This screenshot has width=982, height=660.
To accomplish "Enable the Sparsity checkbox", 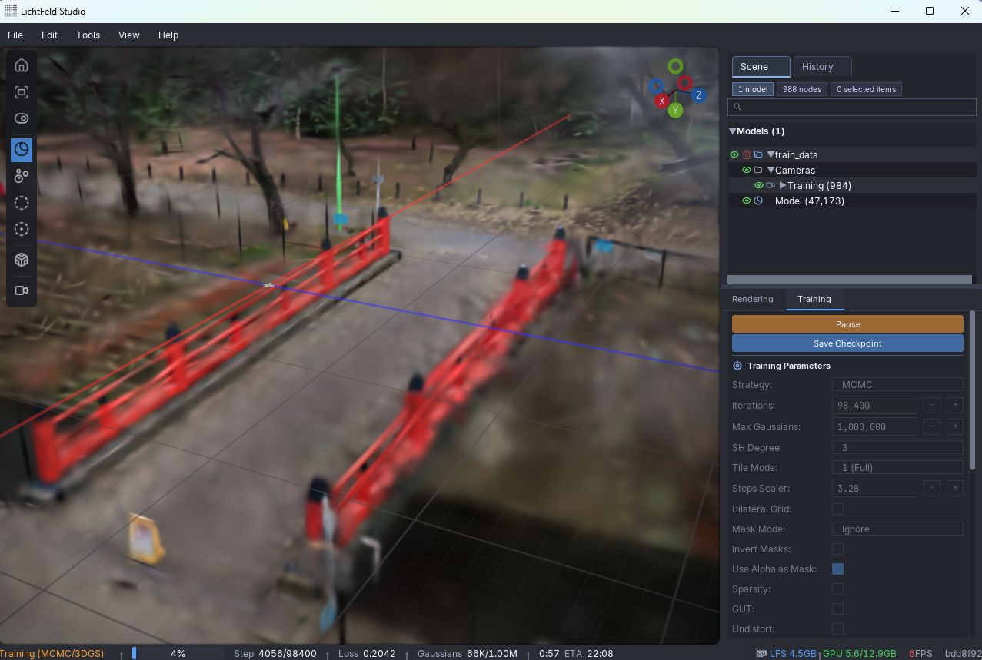I will click(837, 589).
